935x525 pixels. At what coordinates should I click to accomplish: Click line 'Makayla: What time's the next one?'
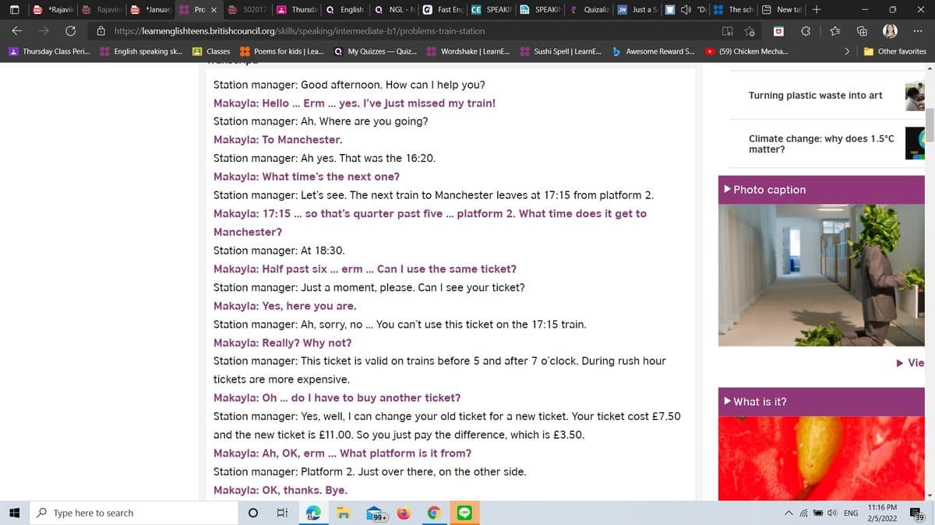pos(306,177)
